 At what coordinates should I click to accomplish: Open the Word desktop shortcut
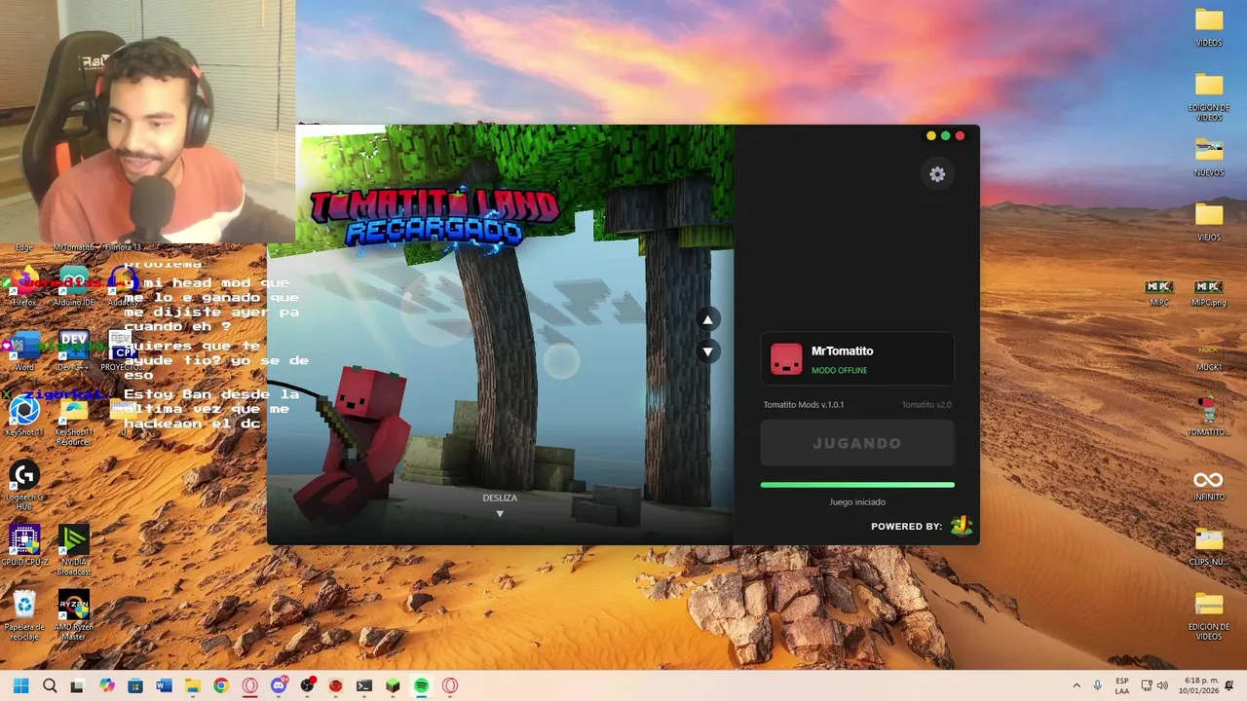[x=24, y=351]
